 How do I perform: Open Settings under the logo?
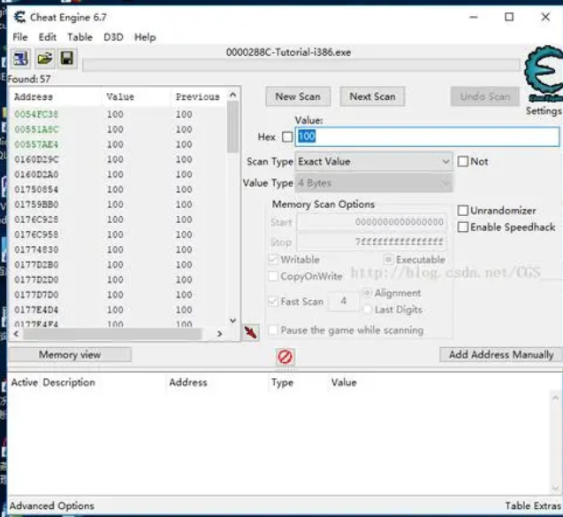pos(544,111)
